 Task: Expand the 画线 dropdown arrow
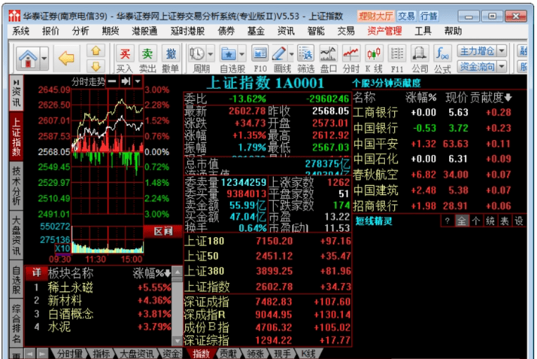point(291,54)
